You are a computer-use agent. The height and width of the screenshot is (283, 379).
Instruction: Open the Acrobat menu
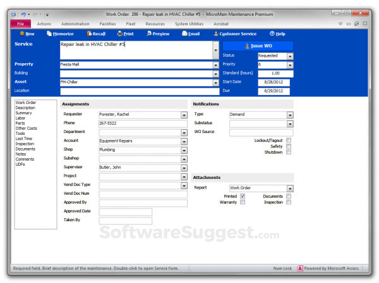(221, 24)
